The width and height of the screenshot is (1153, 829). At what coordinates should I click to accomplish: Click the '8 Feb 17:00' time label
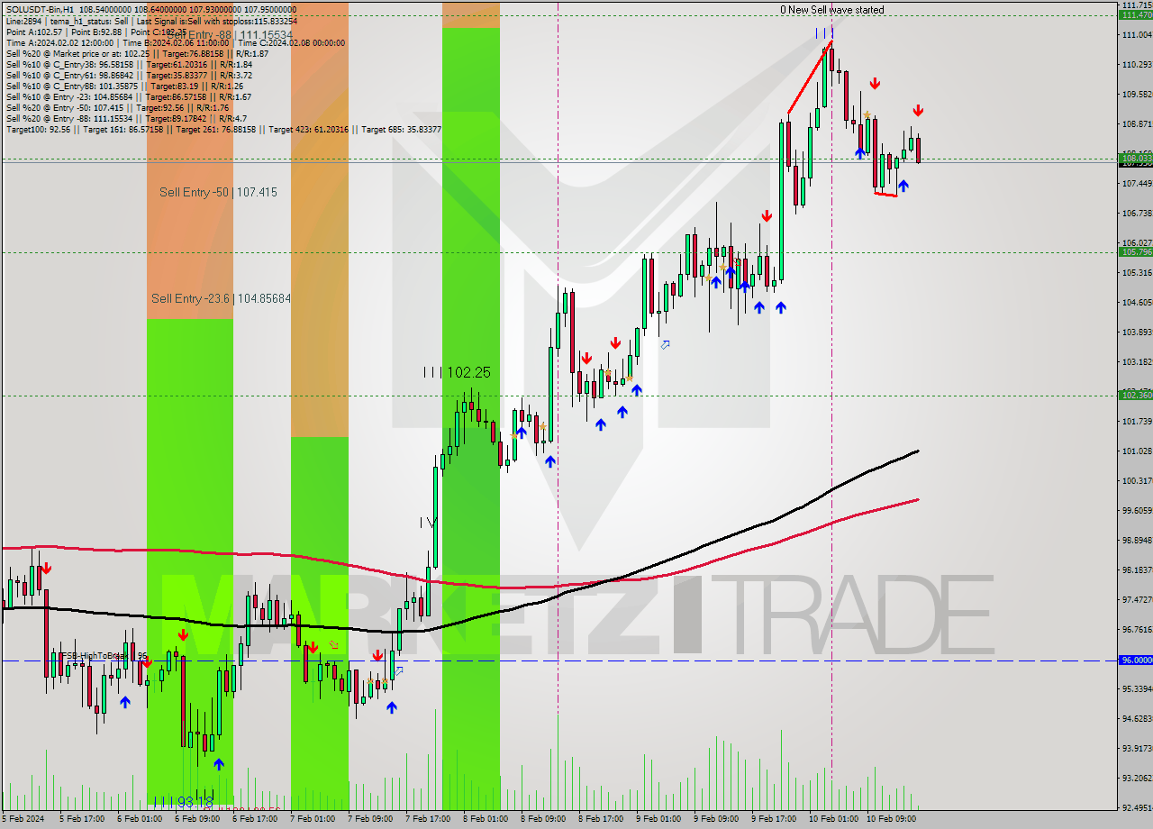601,819
